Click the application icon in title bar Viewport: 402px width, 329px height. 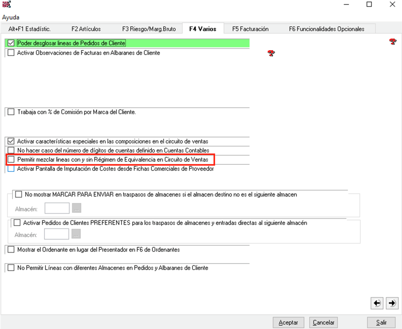tap(7, 4)
